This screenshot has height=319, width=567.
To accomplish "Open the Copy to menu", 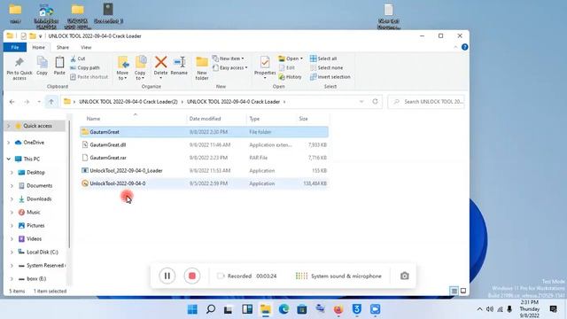I will pos(140,68).
